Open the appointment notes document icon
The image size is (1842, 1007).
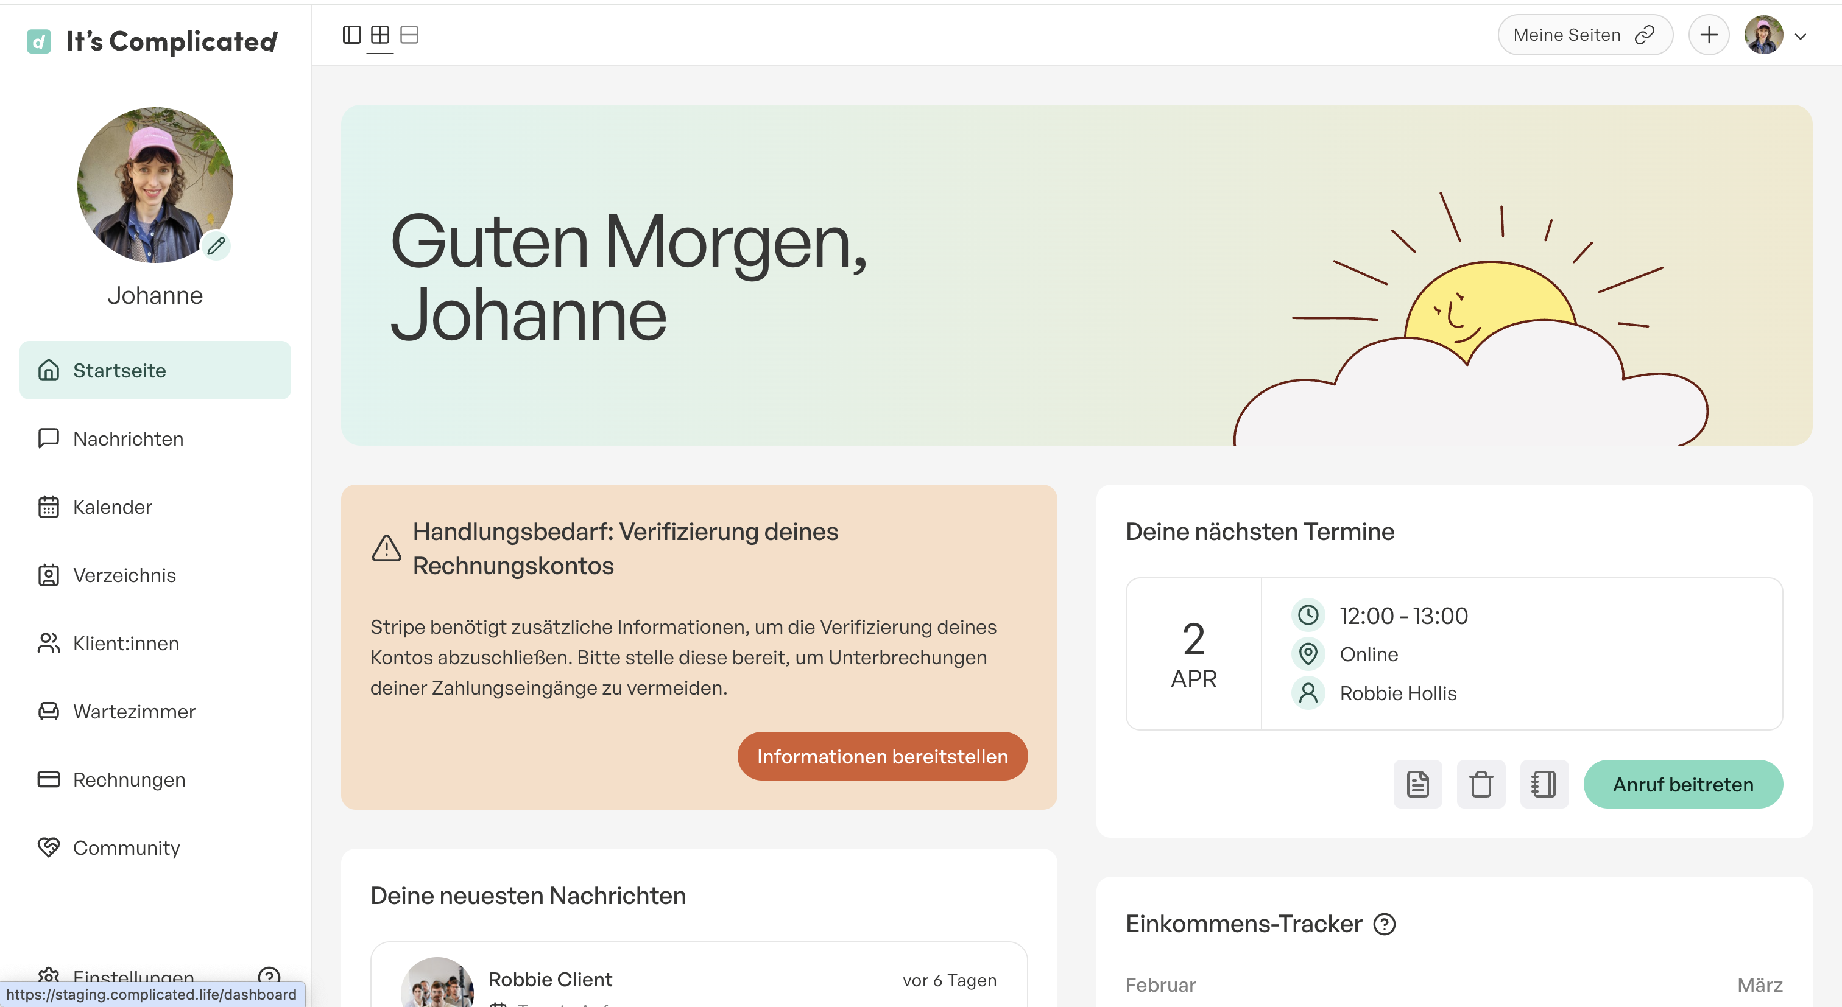[1417, 784]
